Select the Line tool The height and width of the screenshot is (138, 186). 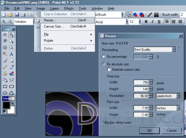(12, 80)
